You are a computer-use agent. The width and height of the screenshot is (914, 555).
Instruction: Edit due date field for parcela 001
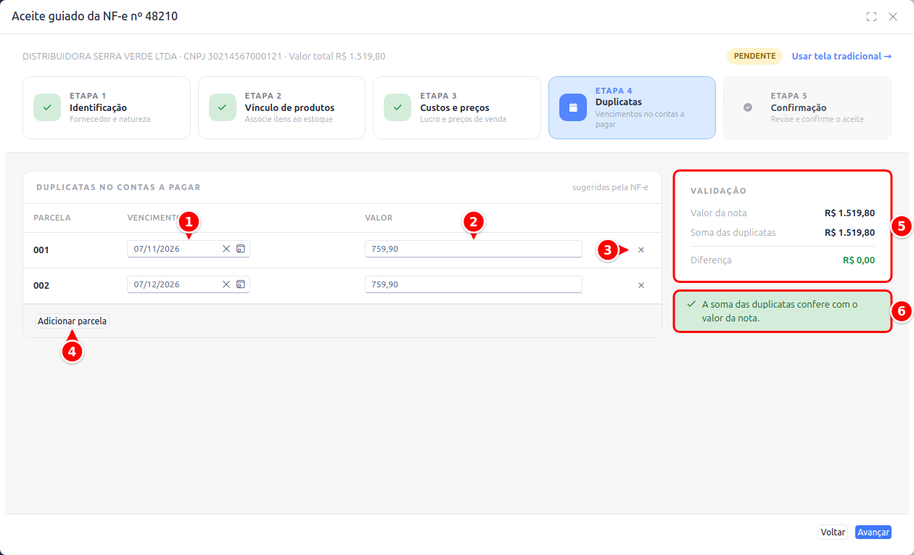[189, 249]
